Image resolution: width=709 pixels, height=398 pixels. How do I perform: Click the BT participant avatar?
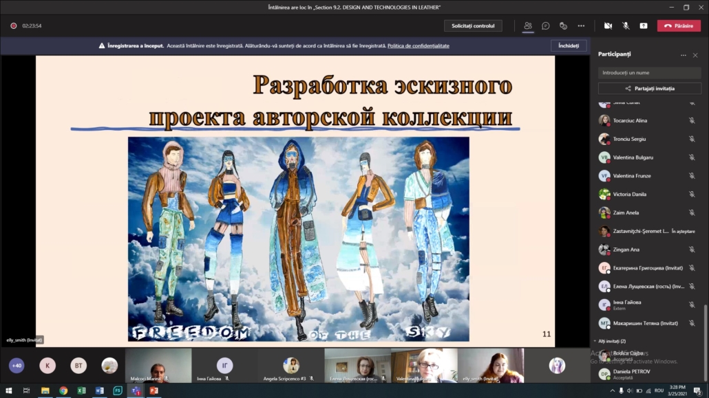click(x=78, y=366)
